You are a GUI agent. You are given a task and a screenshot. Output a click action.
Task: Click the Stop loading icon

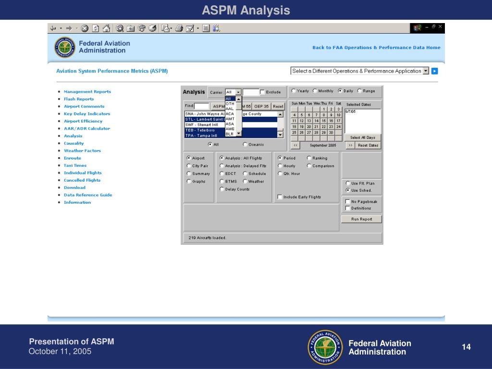point(85,28)
